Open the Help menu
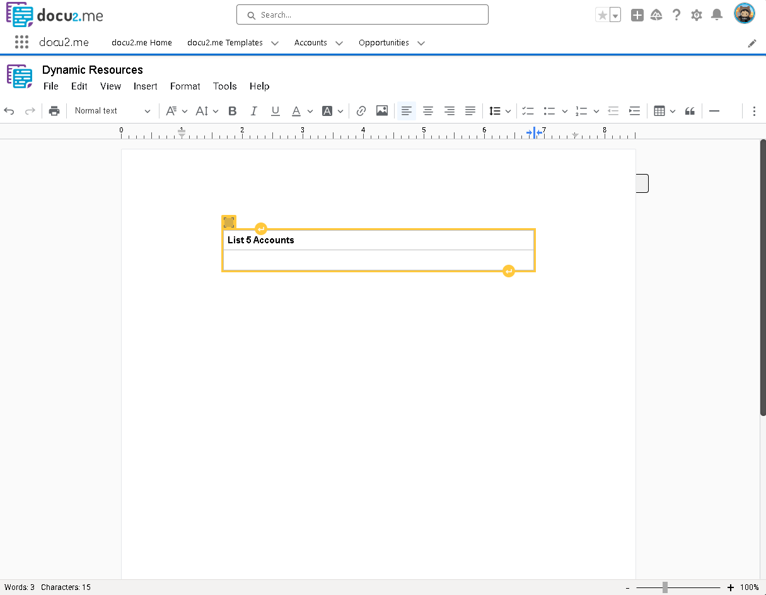766x595 pixels. click(260, 86)
